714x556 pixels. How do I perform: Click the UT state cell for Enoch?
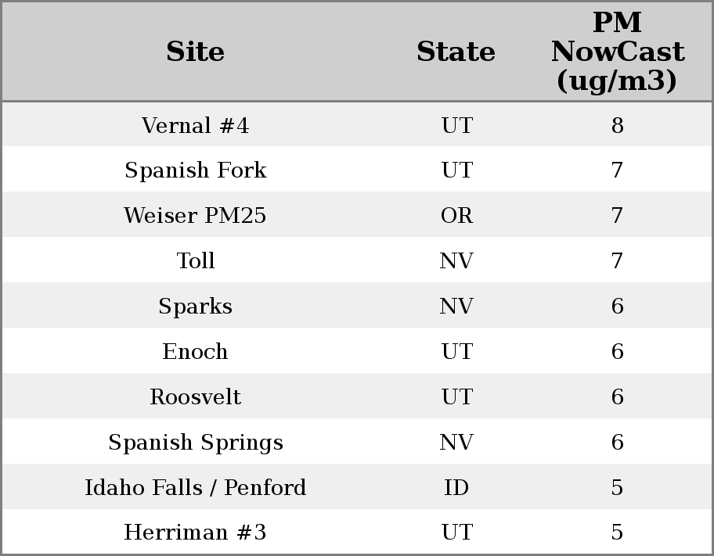click(456, 352)
